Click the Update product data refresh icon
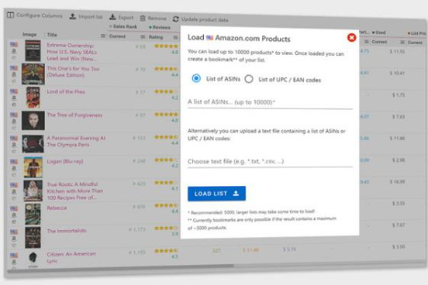 (175, 19)
